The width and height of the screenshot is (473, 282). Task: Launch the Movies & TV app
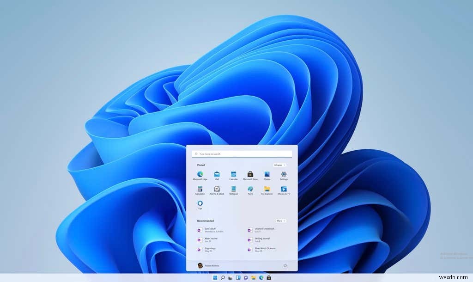[x=283, y=190]
